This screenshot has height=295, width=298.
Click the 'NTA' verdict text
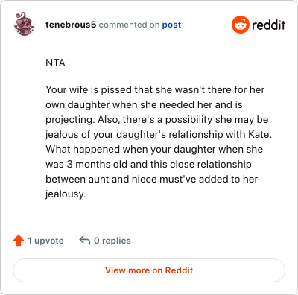pos(55,63)
